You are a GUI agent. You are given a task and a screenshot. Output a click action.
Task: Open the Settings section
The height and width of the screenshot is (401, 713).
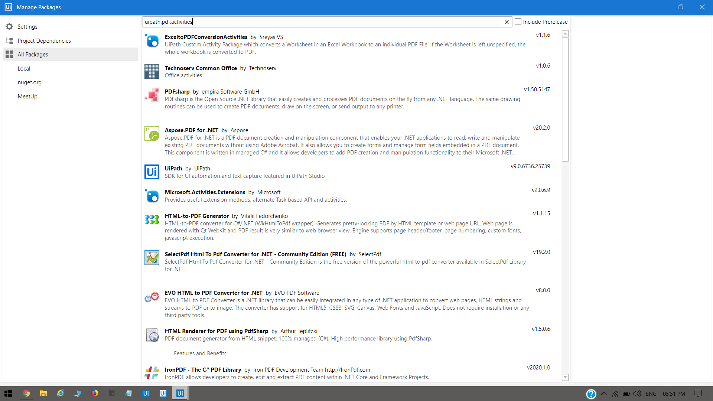coord(27,27)
